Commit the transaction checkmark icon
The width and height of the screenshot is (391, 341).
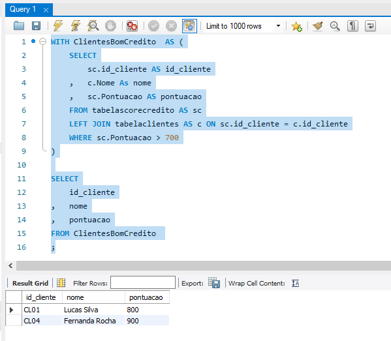point(153,26)
